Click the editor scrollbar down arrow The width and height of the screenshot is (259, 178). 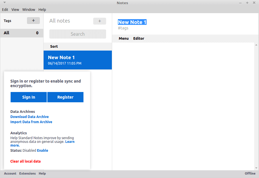(x=256, y=168)
